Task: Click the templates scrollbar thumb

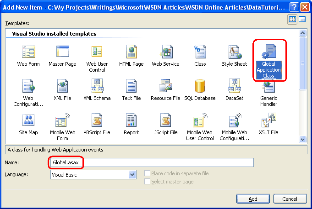Action: [303, 63]
